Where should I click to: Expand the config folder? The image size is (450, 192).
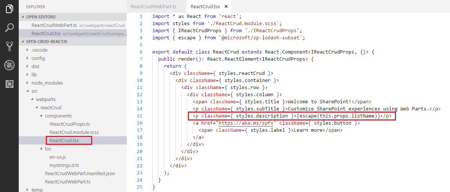pyautogui.click(x=38, y=58)
